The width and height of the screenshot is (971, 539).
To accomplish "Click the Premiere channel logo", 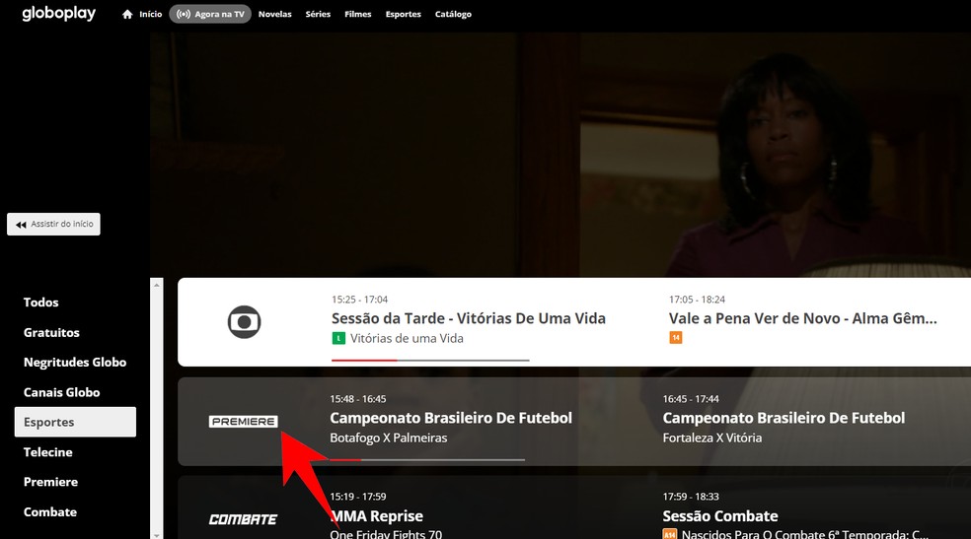I will tap(244, 422).
